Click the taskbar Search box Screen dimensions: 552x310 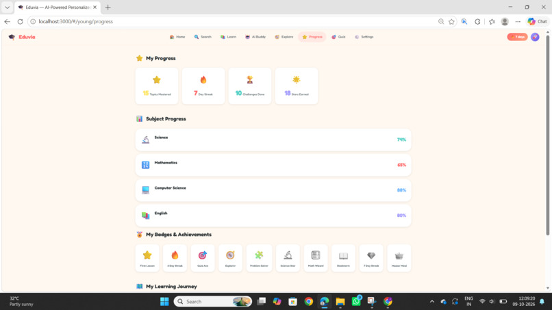(x=212, y=302)
